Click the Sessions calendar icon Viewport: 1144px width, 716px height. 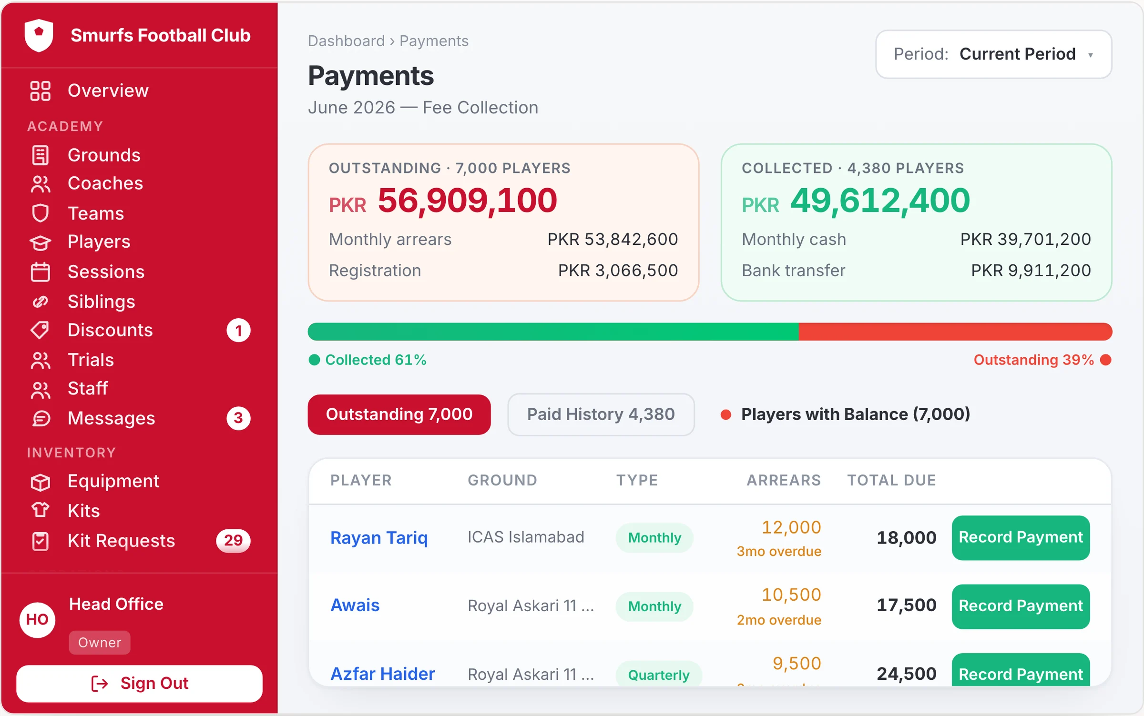[x=40, y=272]
